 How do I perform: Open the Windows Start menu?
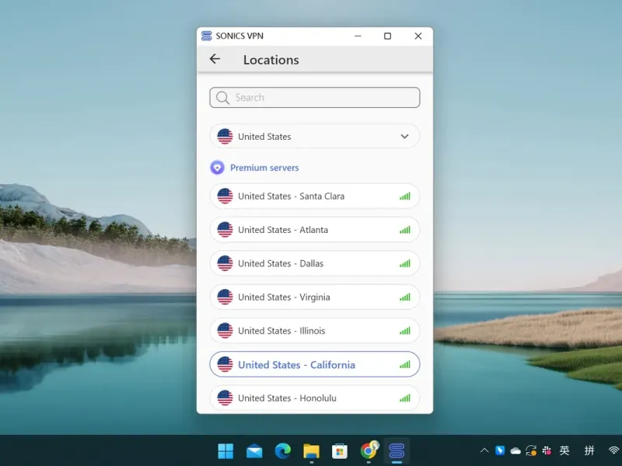pyautogui.click(x=225, y=451)
